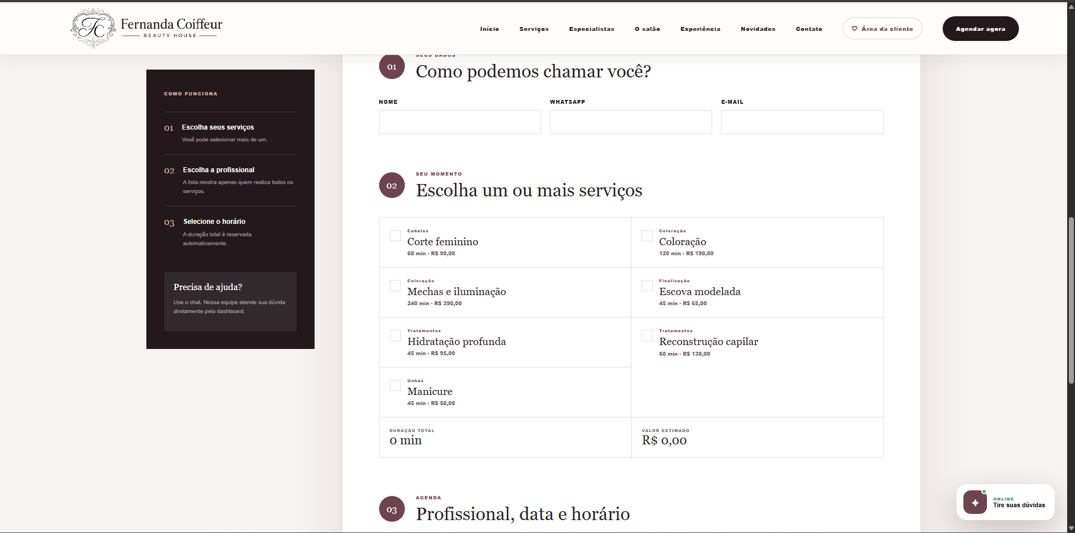Focus the WhatsApp input field
The image size is (1075, 533).
631,122
